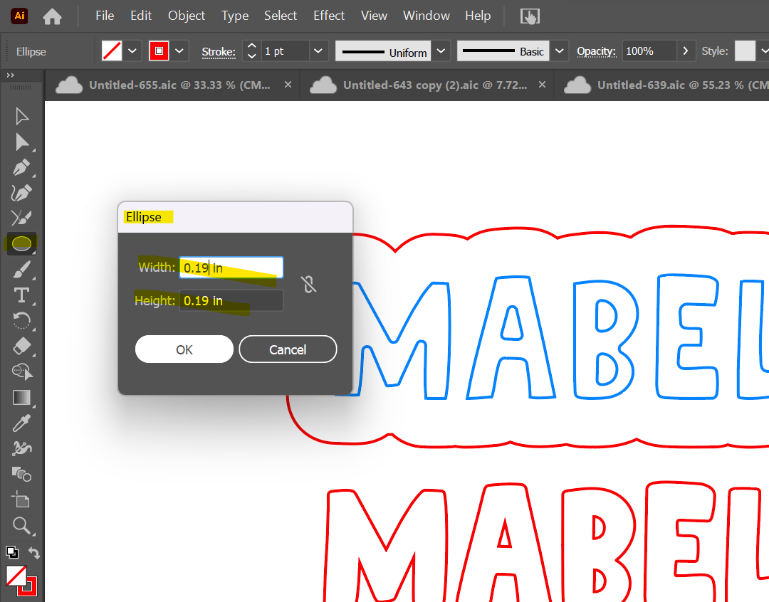
Task: Select the Selection arrow tool
Action: click(x=22, y=117)
